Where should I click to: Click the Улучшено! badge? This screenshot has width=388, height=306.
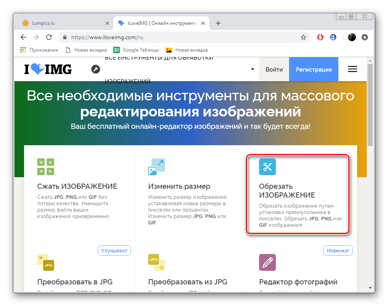[x=115, y=250]
